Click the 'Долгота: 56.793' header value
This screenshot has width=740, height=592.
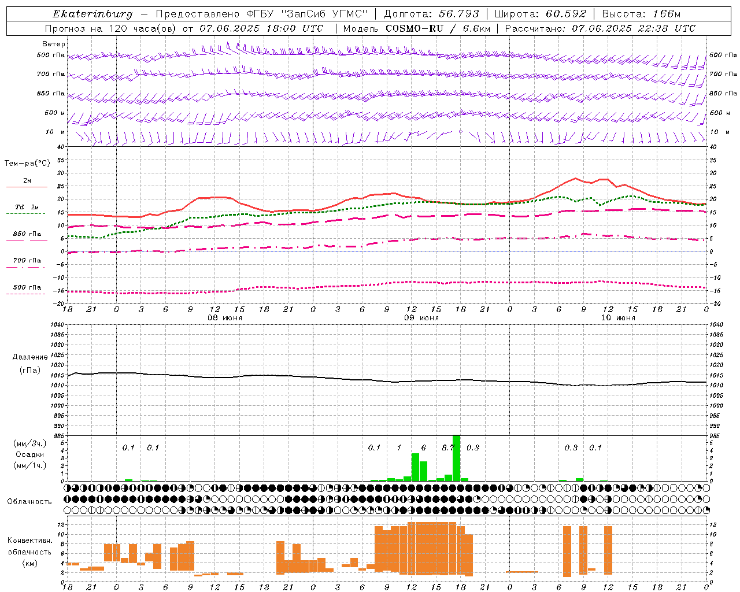coord(431,14)
